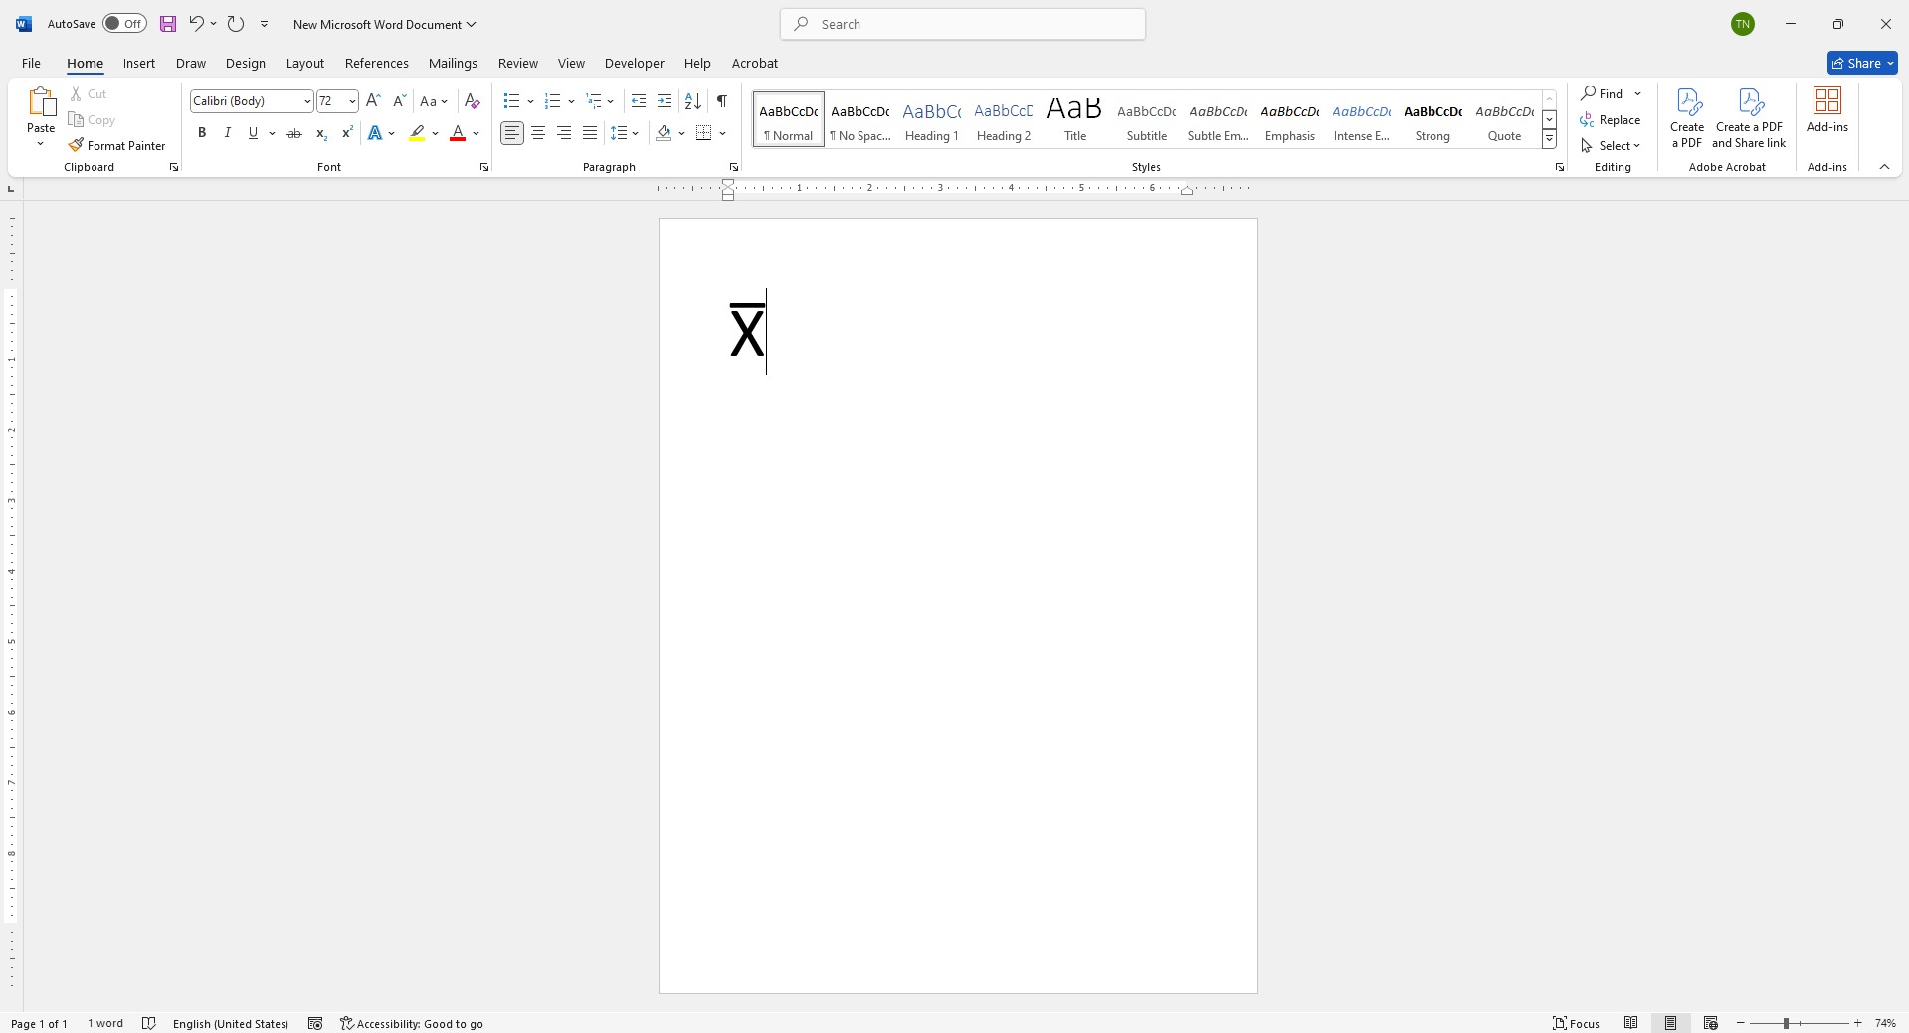1909x1033 pixels.
Task: Click the Shading paint bucket icon
Action: point(664,133)
